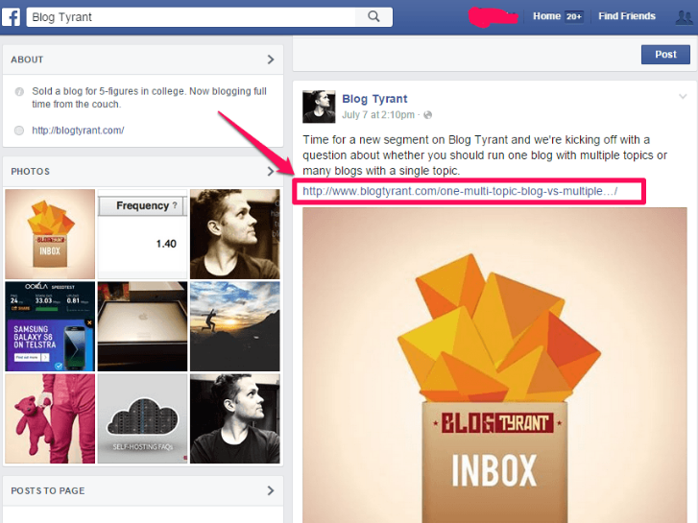
Task: Open the sepia man portrait thumbnail
Action: click(x=235, y=234)
